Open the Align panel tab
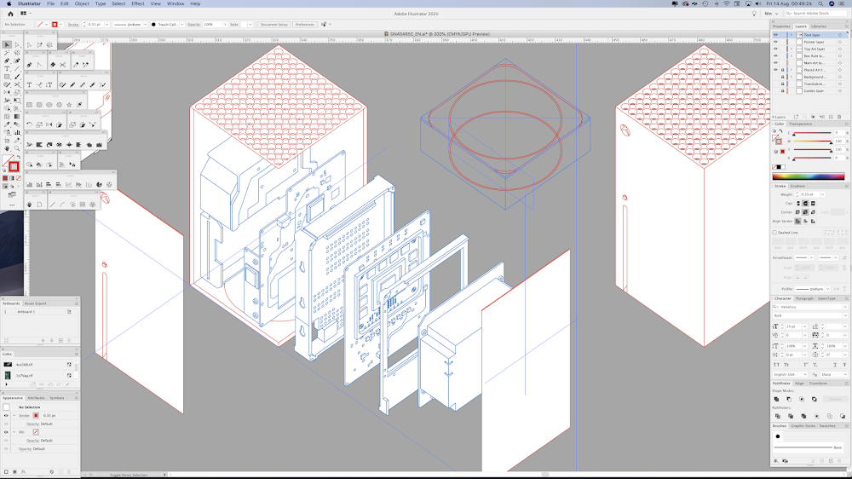The height and width of the screenshot is (479, 852). click(799, 384)
